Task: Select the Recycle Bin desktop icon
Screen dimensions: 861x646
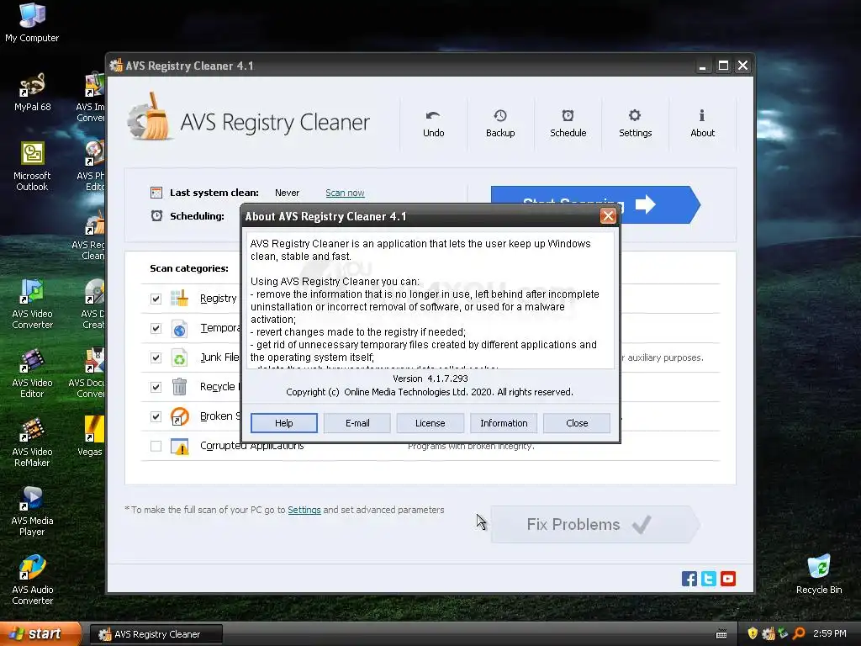Action: tap(819, 575)
